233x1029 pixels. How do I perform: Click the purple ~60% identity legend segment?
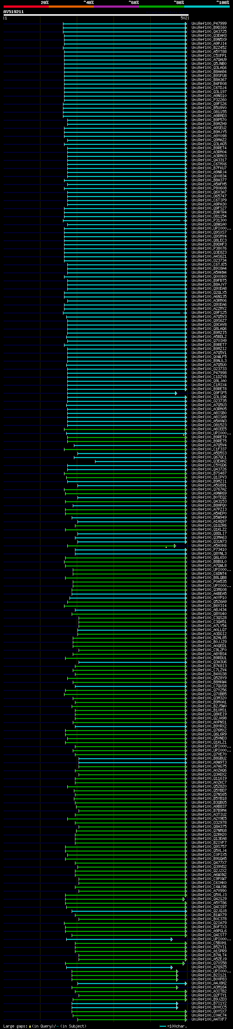click(117, 7)
